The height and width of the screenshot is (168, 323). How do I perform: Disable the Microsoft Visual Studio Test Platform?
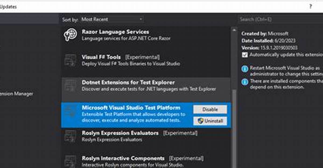[x=210, y=109]
